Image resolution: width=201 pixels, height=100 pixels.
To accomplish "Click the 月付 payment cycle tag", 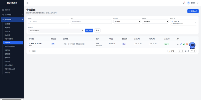I will pos(124,44).
